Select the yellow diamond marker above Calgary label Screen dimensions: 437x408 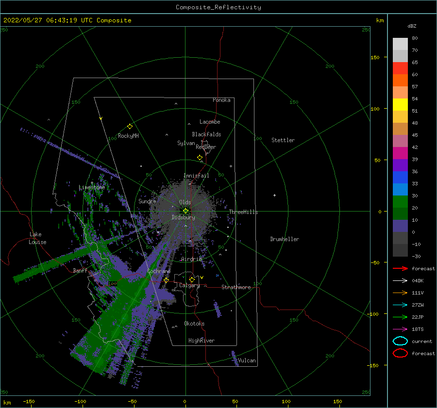tap(192, 279)
